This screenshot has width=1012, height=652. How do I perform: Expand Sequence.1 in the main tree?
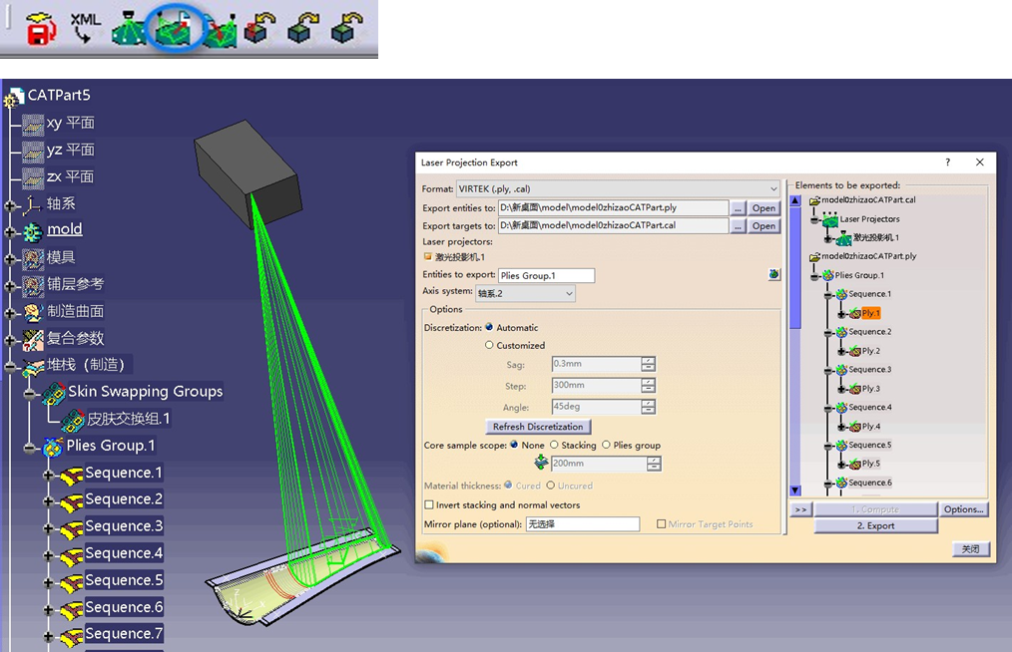49,475
